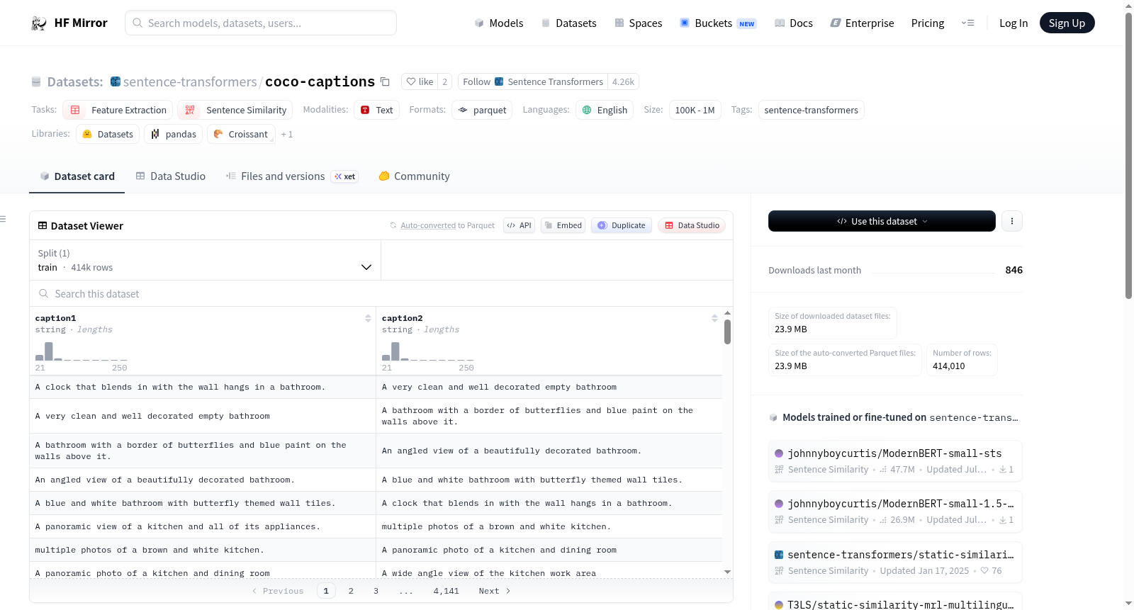Image resolution: width=1134 pixels, height=610 pixels.
Task: Click the likes count 2
Action: [x=444, y=81]
